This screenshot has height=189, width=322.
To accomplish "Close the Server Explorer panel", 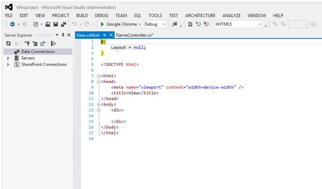I will [x=69, y=35].
